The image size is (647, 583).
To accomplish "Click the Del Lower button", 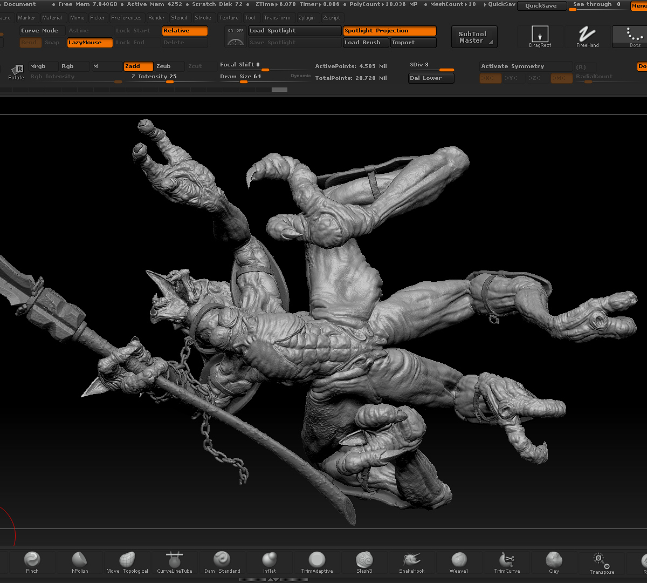I will pos(431,78).
